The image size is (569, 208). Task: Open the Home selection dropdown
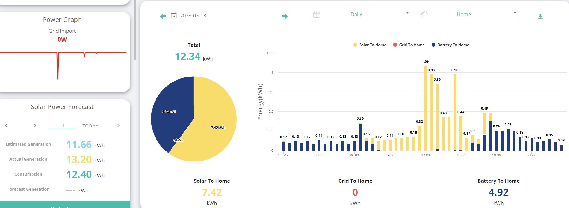(469, 15)
